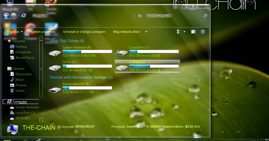Select the Removable Disk (E:) drive icon
The height and width of the screenshot is (141, 269).
coord(55,90)
